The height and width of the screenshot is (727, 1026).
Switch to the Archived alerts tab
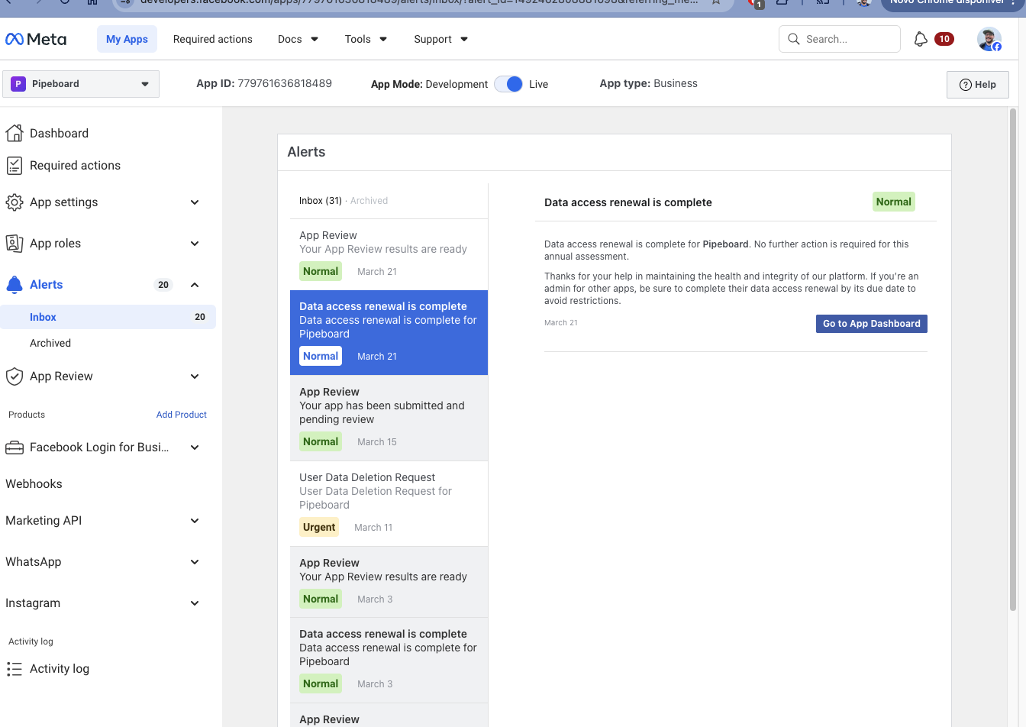[369, 200]
